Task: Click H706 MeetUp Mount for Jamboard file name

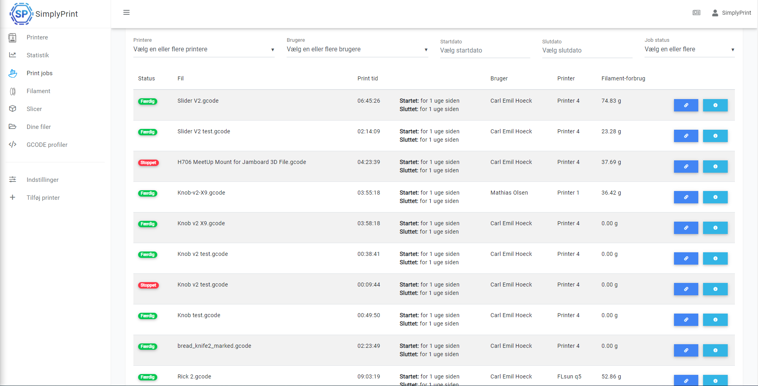Action: 242,162
